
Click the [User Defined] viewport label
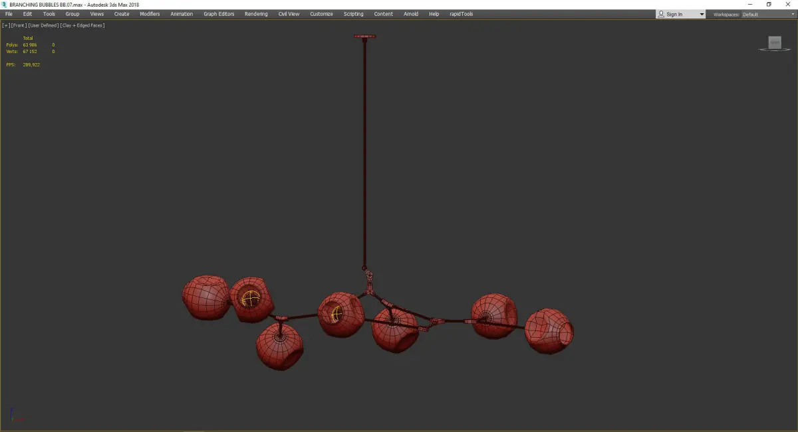43,25
